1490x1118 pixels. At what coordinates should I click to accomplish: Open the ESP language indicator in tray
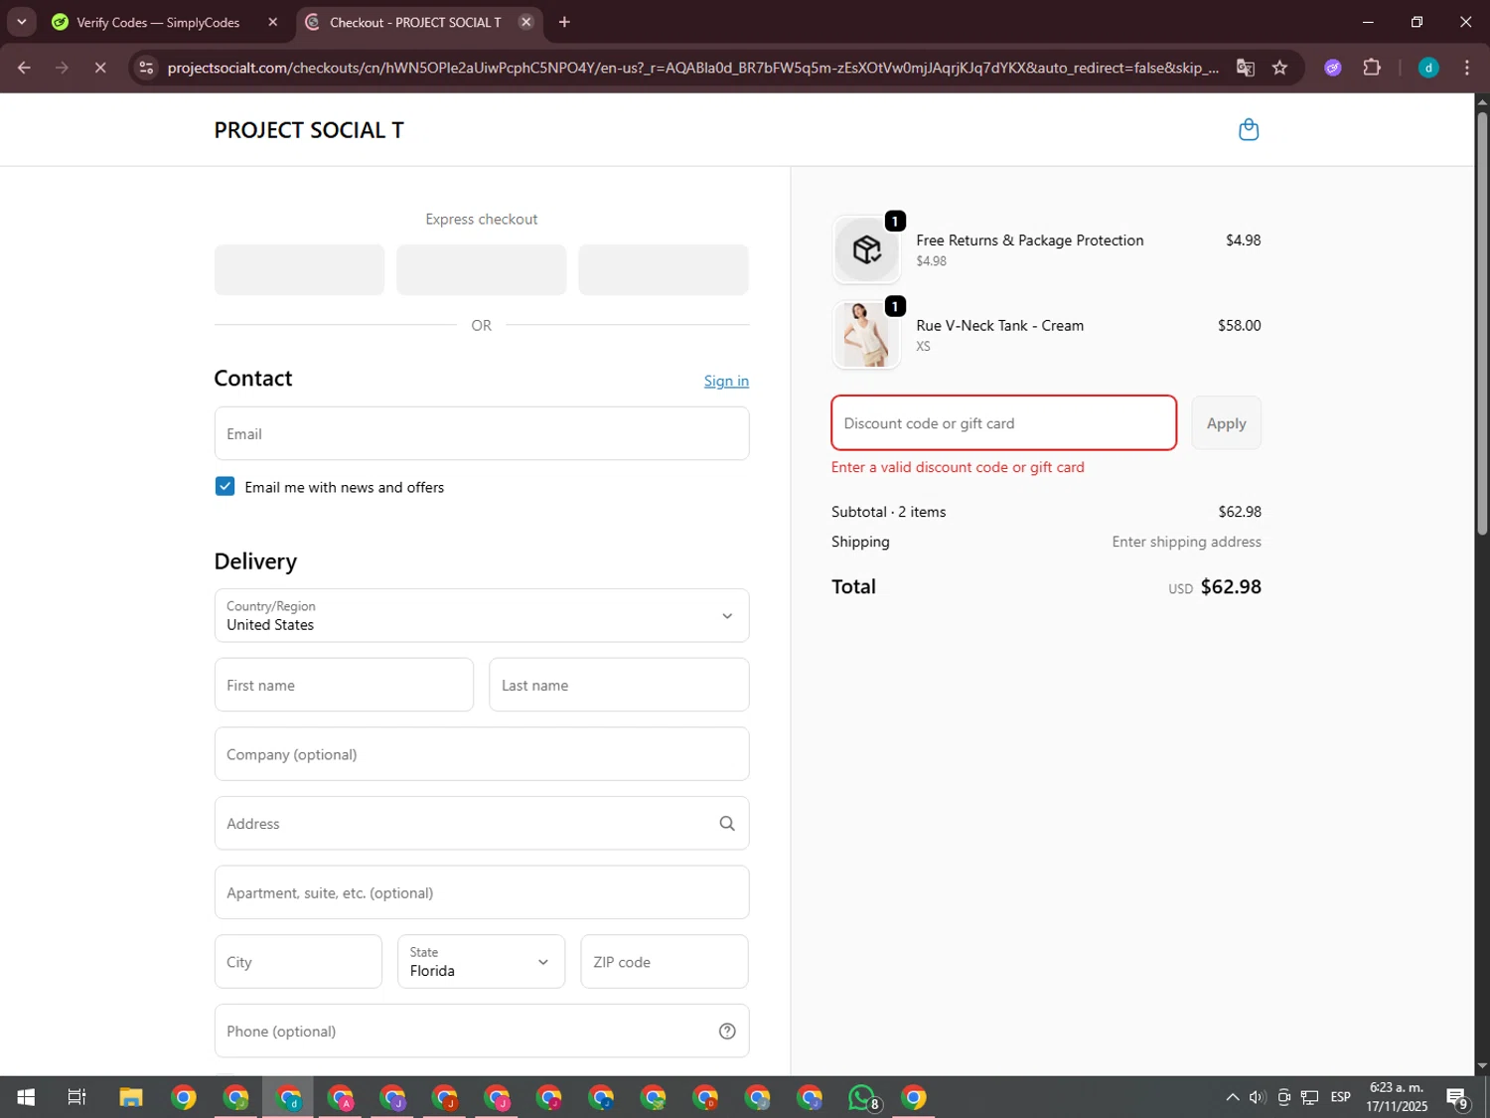(1340, 1097)
